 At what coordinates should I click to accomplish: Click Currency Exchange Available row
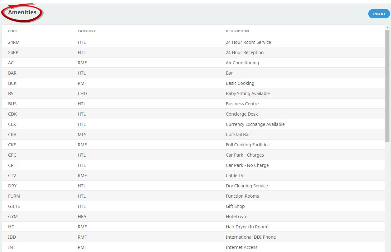255,124
